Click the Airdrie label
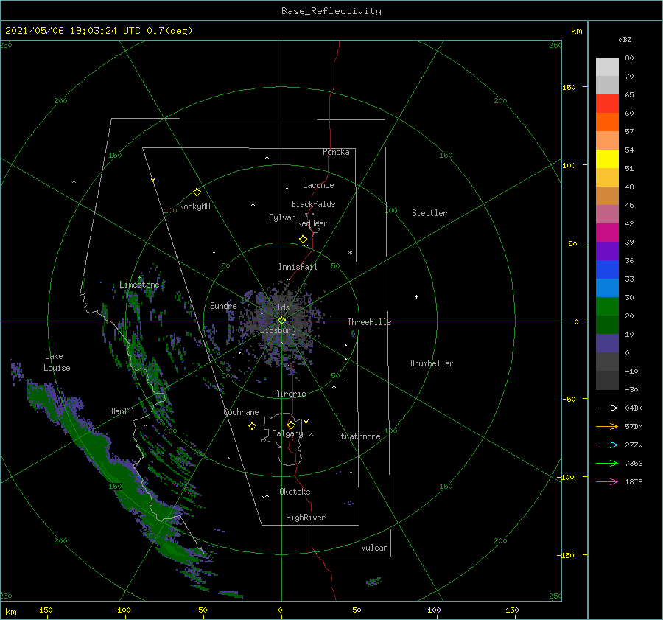Image resolution: width=663 pixels, height=620 pixels. point(290,394)
